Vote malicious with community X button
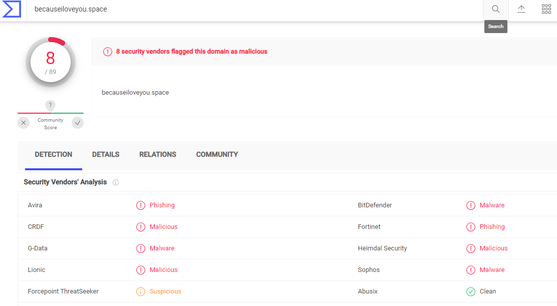The image size is (557, 306). [24, 123]
